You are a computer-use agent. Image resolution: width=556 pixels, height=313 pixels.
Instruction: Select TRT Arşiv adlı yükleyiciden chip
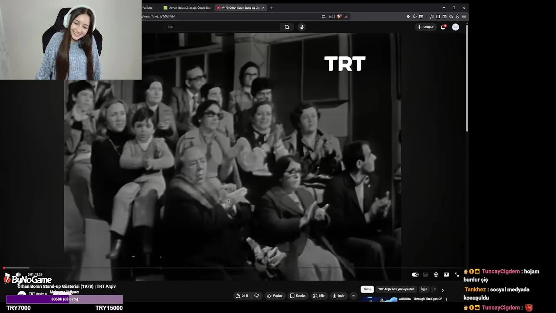(x=396, y=289)
